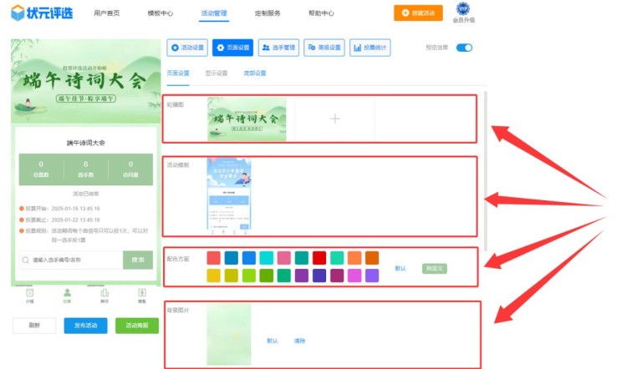627x369 pixels.
Task: Tap the 排行 ranking icon in the preview
Action: (104, 293)
